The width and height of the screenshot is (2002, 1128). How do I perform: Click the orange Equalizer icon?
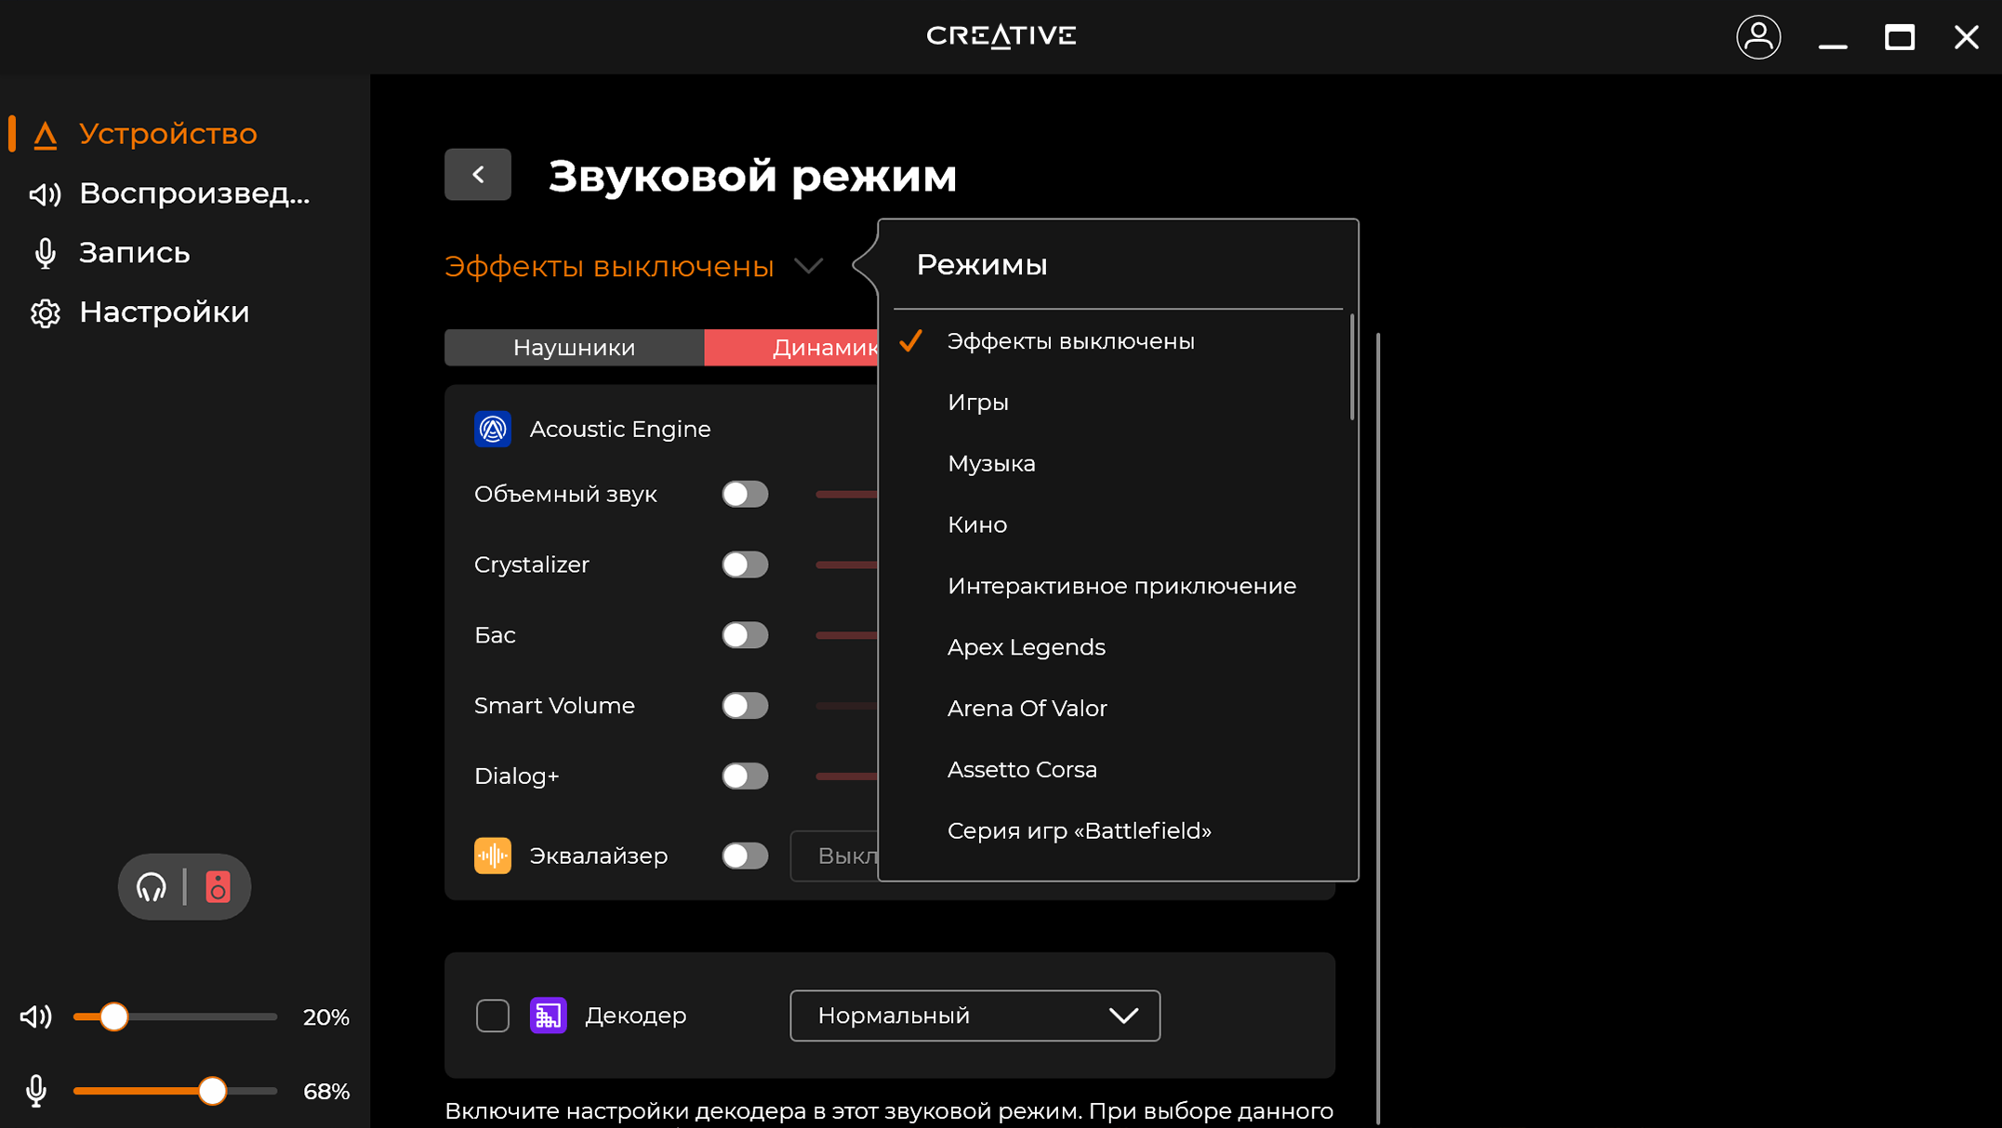coord(493,856)
